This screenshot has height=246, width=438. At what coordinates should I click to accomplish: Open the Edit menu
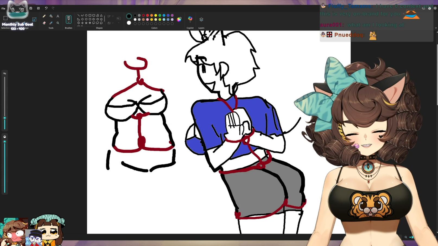(x=12, y=8)
